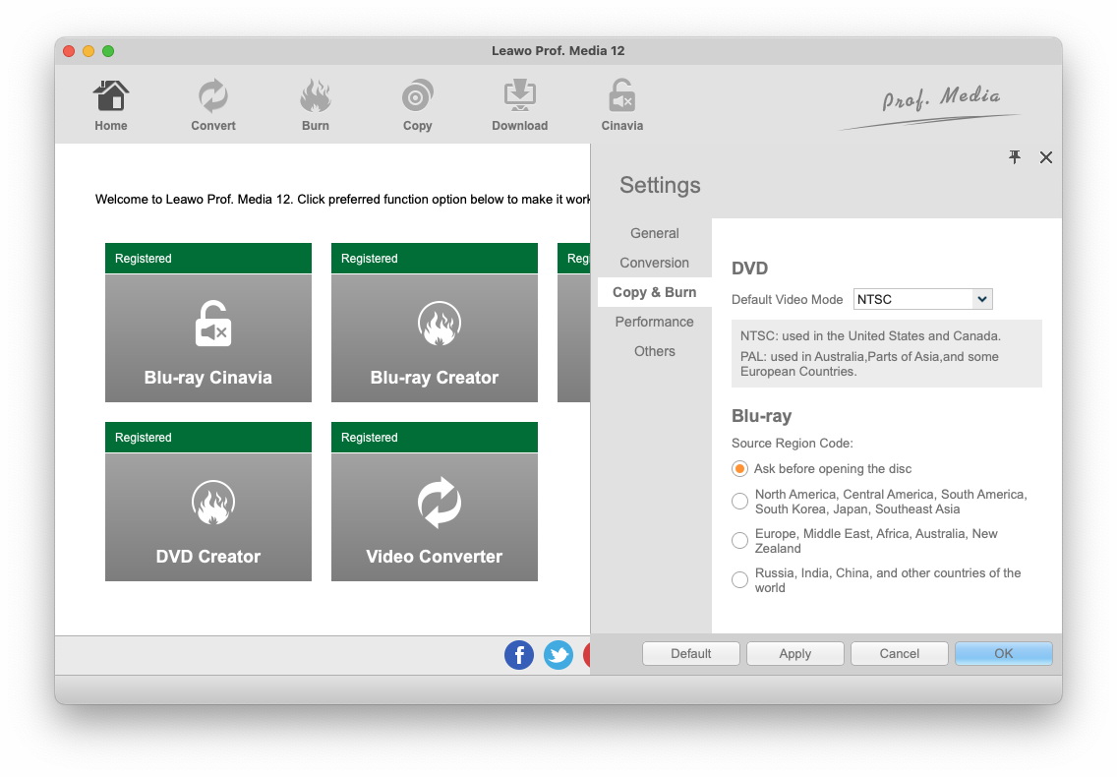Click the Home icon in toolbar
This screenshot has width=1117, height=777.
pyautogui.click(x=111, y=97)
